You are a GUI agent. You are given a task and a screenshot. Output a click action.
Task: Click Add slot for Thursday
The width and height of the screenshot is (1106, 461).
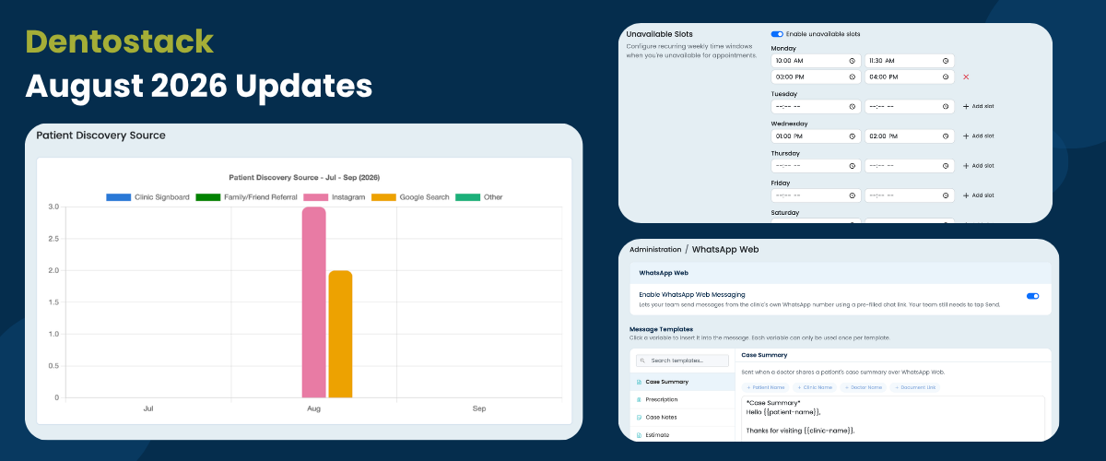[x=978, y=166]
